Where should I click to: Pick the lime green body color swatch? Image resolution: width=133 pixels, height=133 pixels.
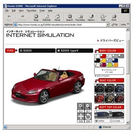[109, 65]
